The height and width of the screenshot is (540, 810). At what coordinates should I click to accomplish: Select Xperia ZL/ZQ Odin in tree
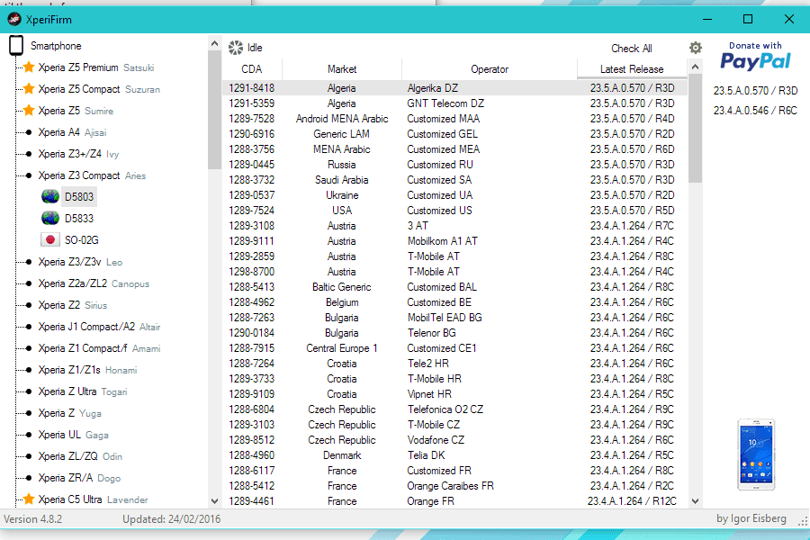tap(80, 456)
